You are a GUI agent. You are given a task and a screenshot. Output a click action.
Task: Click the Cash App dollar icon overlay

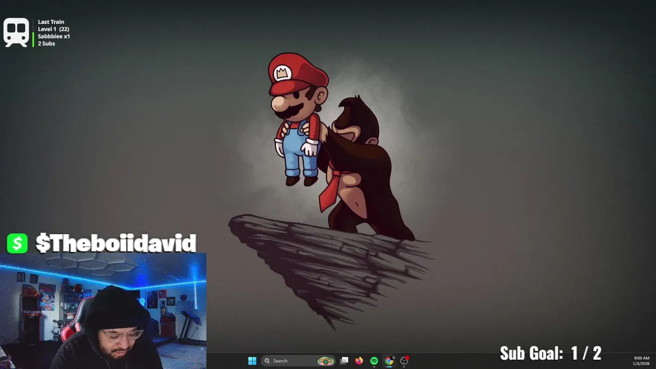pyautogui.click(x=17, y=243)
